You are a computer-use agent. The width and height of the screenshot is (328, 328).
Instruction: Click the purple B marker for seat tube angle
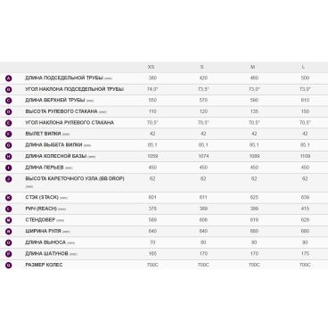[9, 90]
